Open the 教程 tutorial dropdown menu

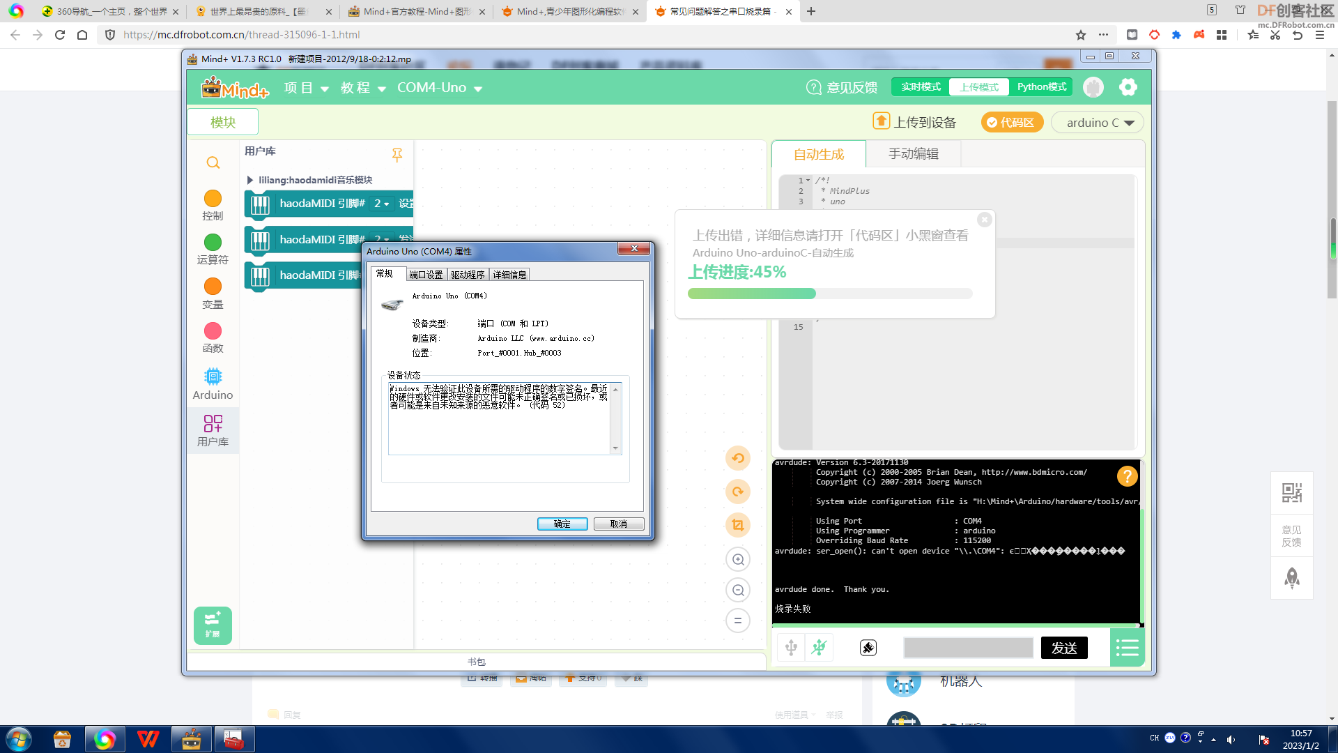362,88
